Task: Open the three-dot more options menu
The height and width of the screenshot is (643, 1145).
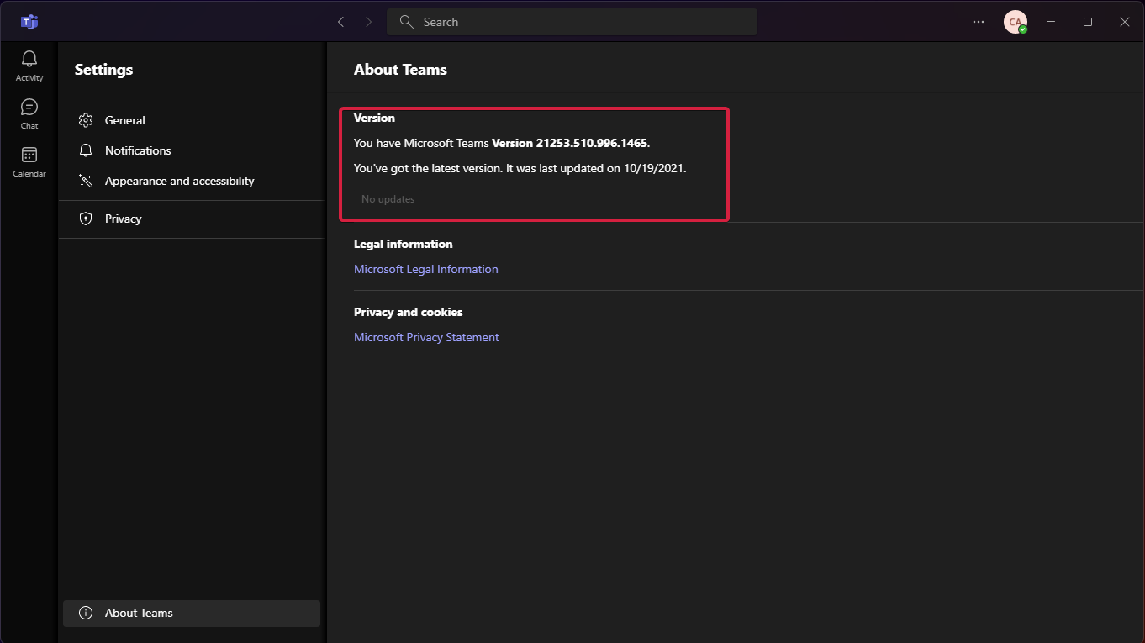Action: pyautogui.click(x=979, y=22)
